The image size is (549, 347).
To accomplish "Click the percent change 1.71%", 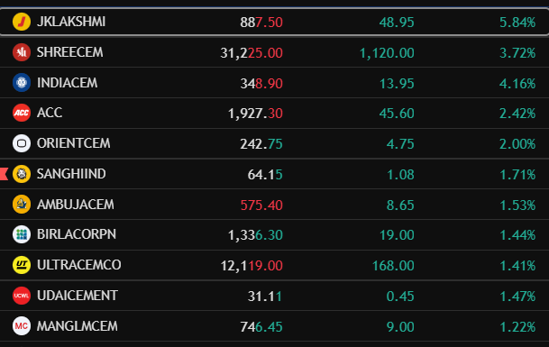I will pos(517,175).
